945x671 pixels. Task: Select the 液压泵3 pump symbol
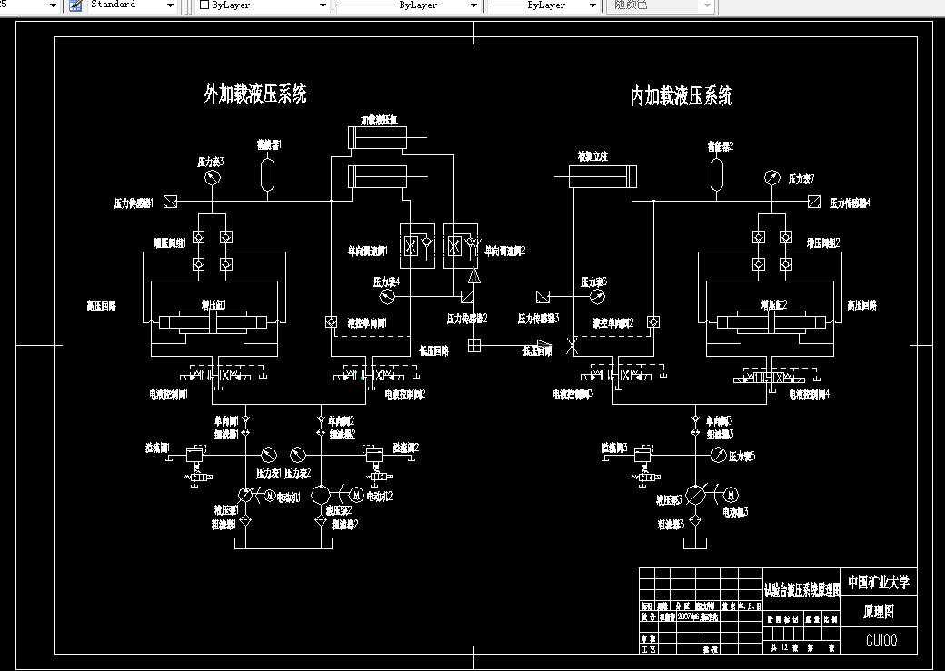[695, 495]
